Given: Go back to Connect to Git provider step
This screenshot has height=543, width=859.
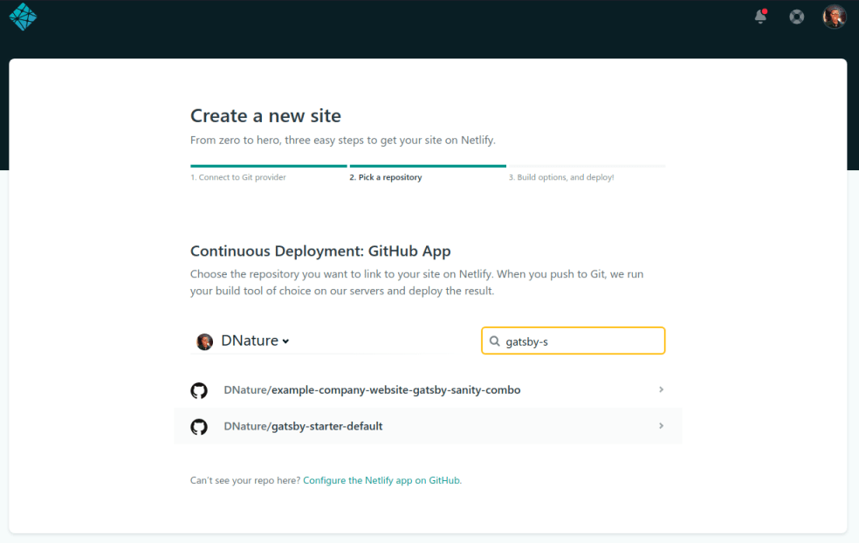Looking at the screenshot, I should pos(238,176).
